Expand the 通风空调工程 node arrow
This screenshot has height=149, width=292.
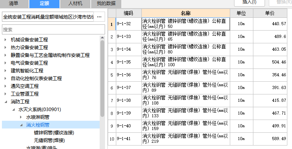tap(5, 86)
